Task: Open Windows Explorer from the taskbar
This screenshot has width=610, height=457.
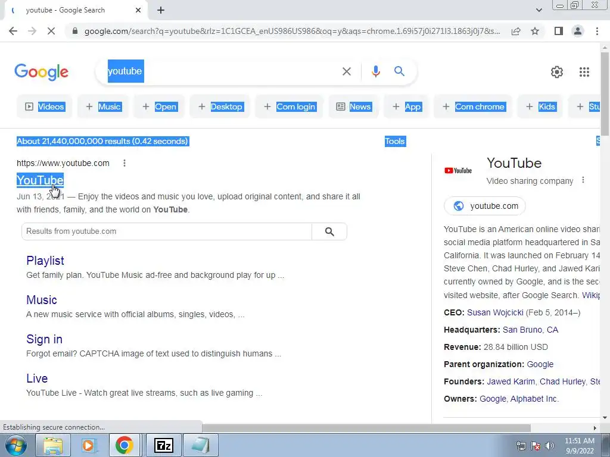Action: pos(53,445)
